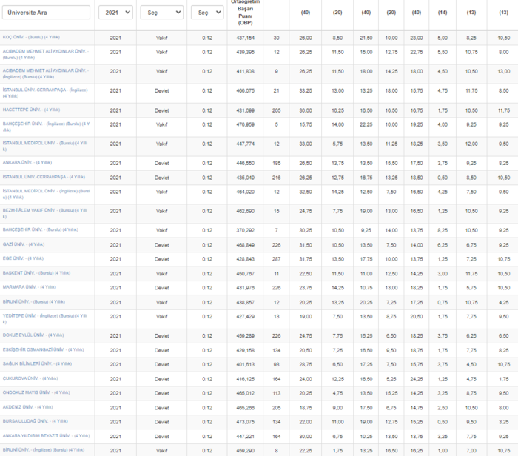Image resolution: width=518 pixels, height=456 pixels.
Task: Expand the Seç dropdown above Vakıf/Devlet column
Action: pyautogui.click(x=161, y=13)
